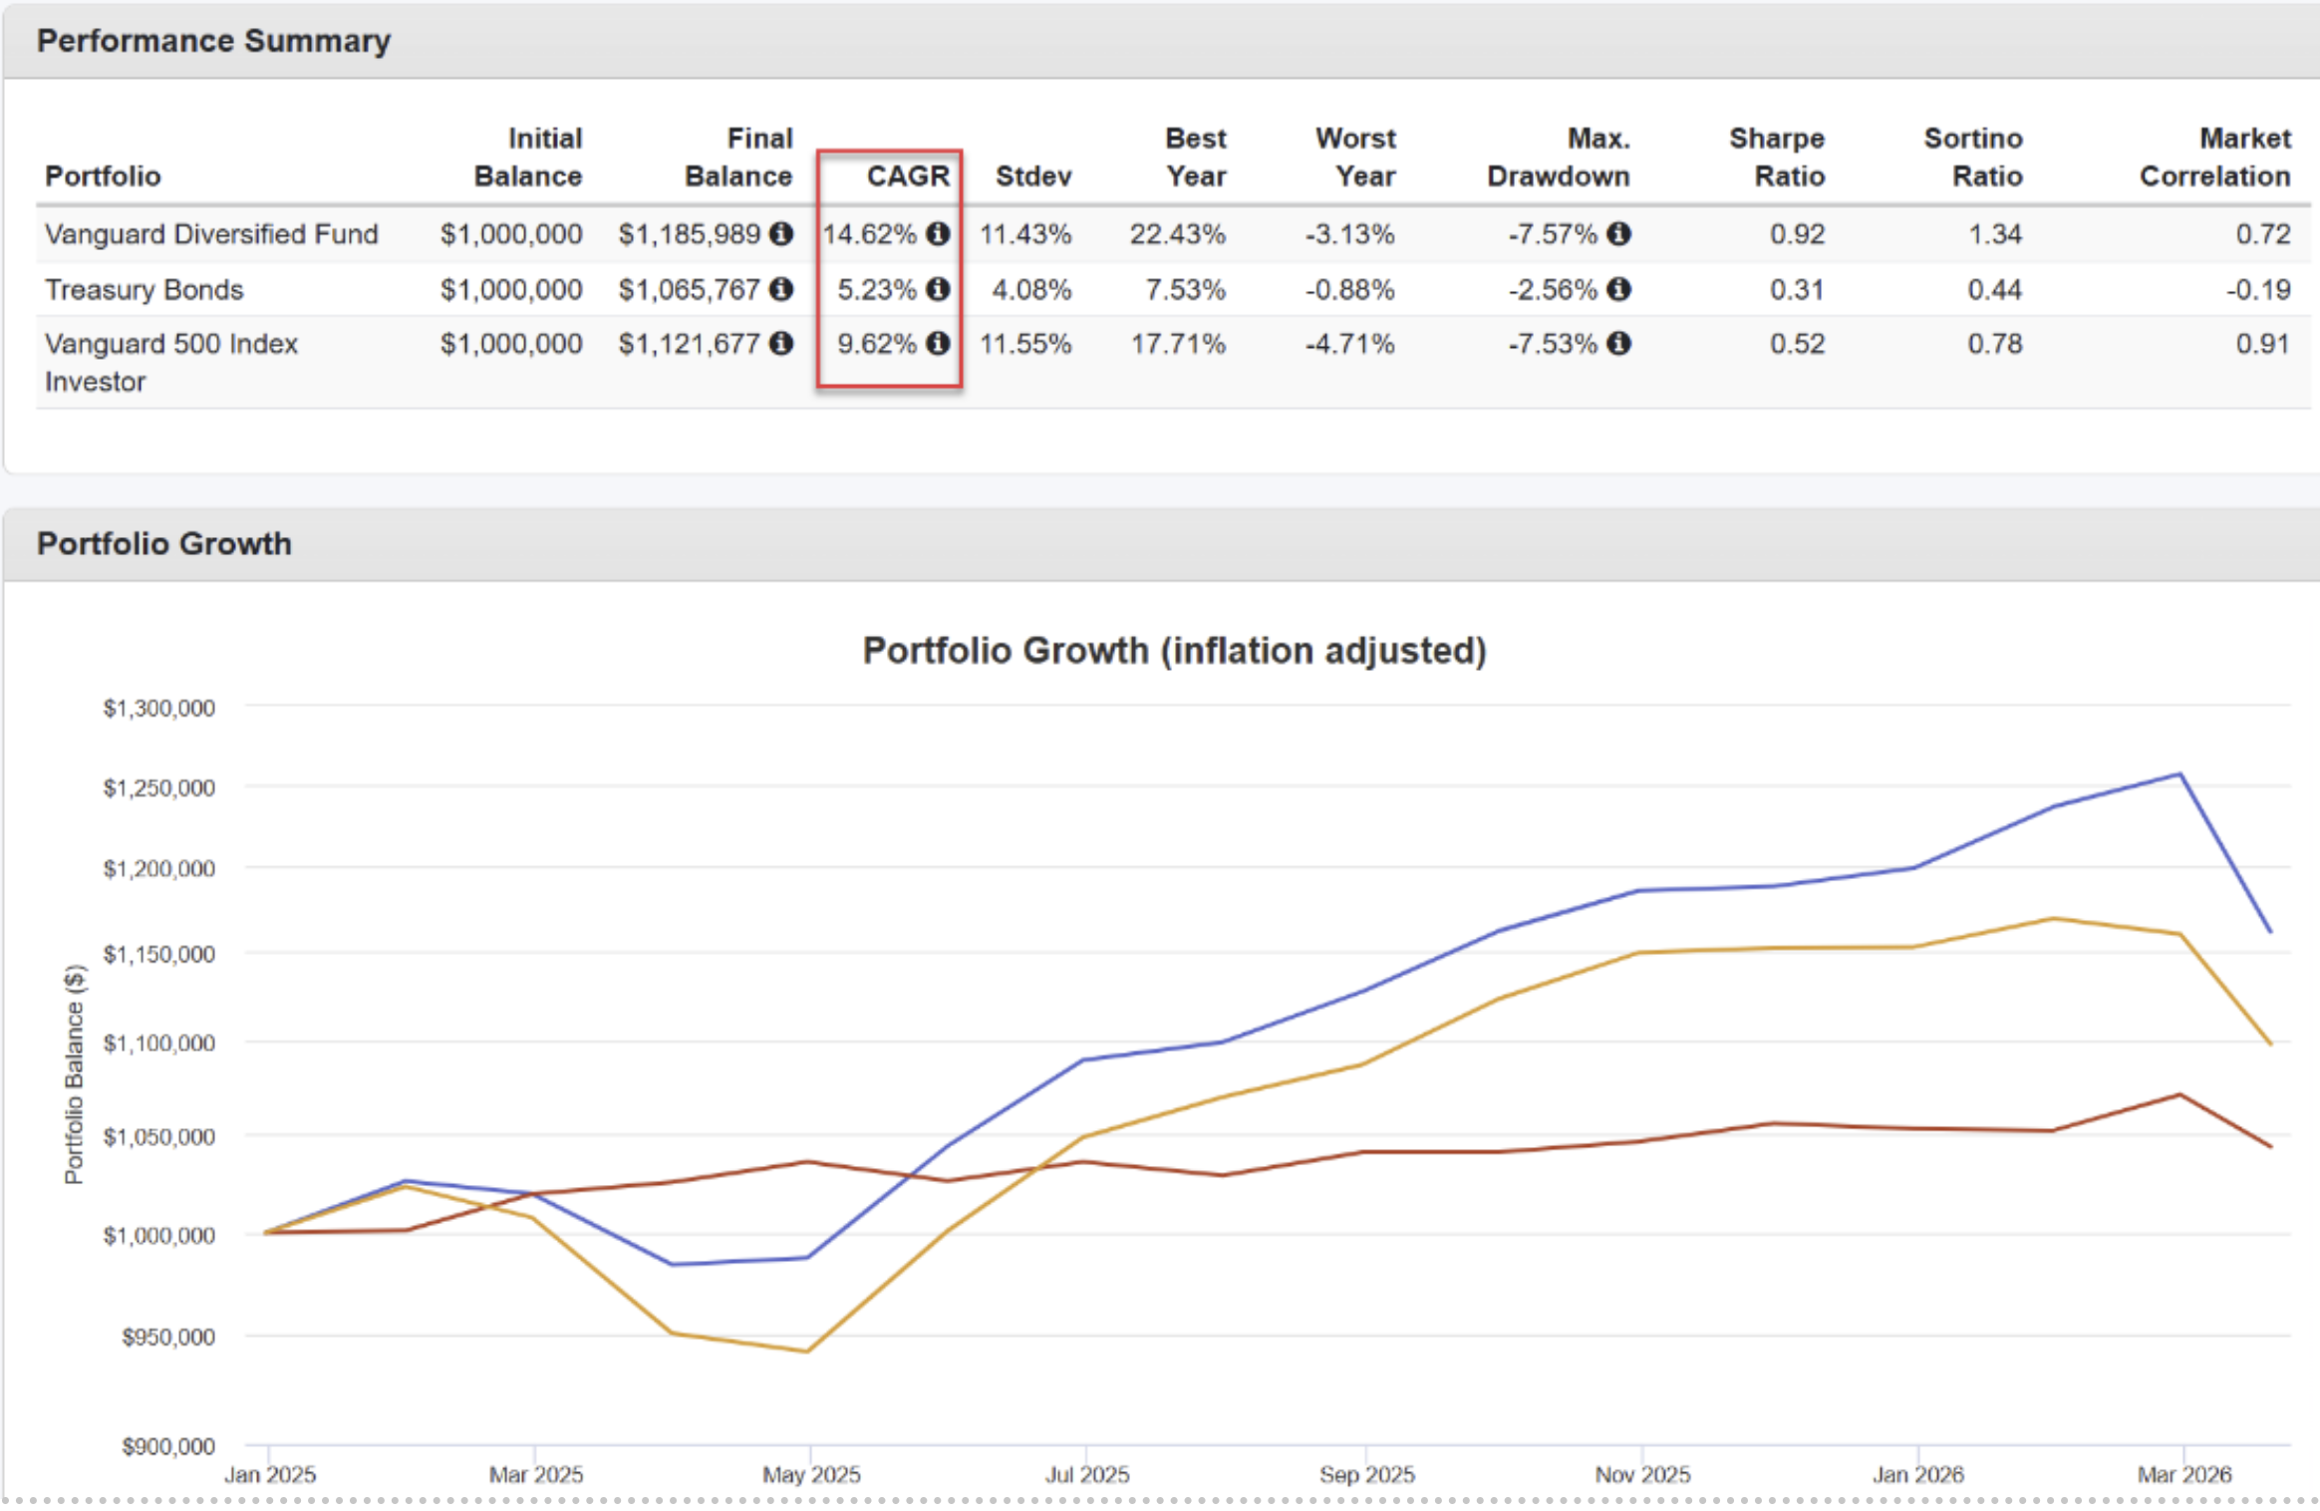Click the May 2025 x-axis label
Screen dimensions: 2320x1511
click(811, 1474)
